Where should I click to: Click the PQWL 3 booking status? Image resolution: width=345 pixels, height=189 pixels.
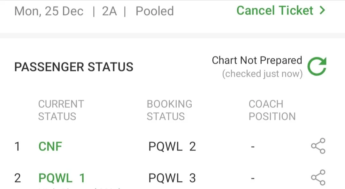pos(172,177)
